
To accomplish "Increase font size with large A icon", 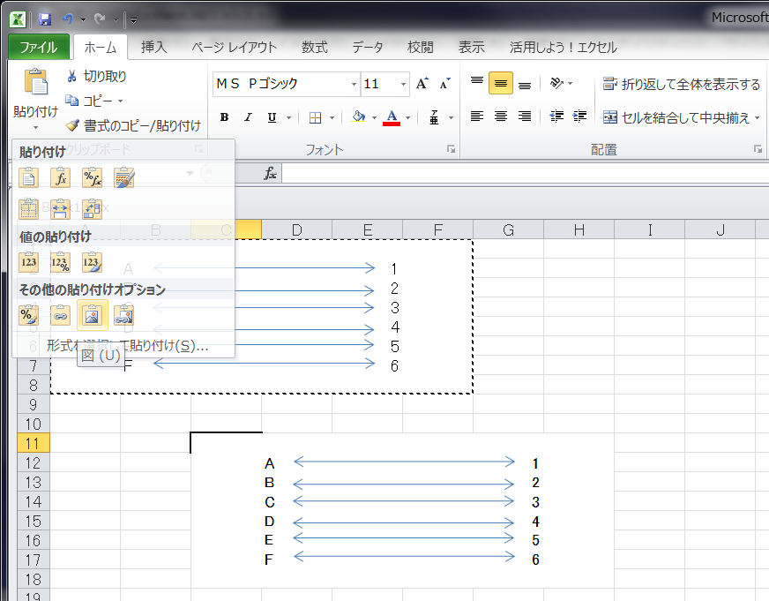I will coord(422,84).
